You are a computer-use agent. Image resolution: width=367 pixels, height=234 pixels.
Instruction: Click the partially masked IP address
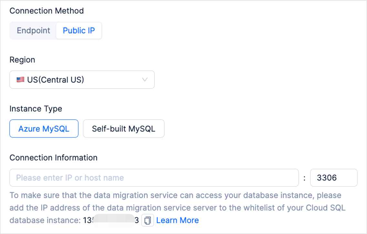point(111,220)
